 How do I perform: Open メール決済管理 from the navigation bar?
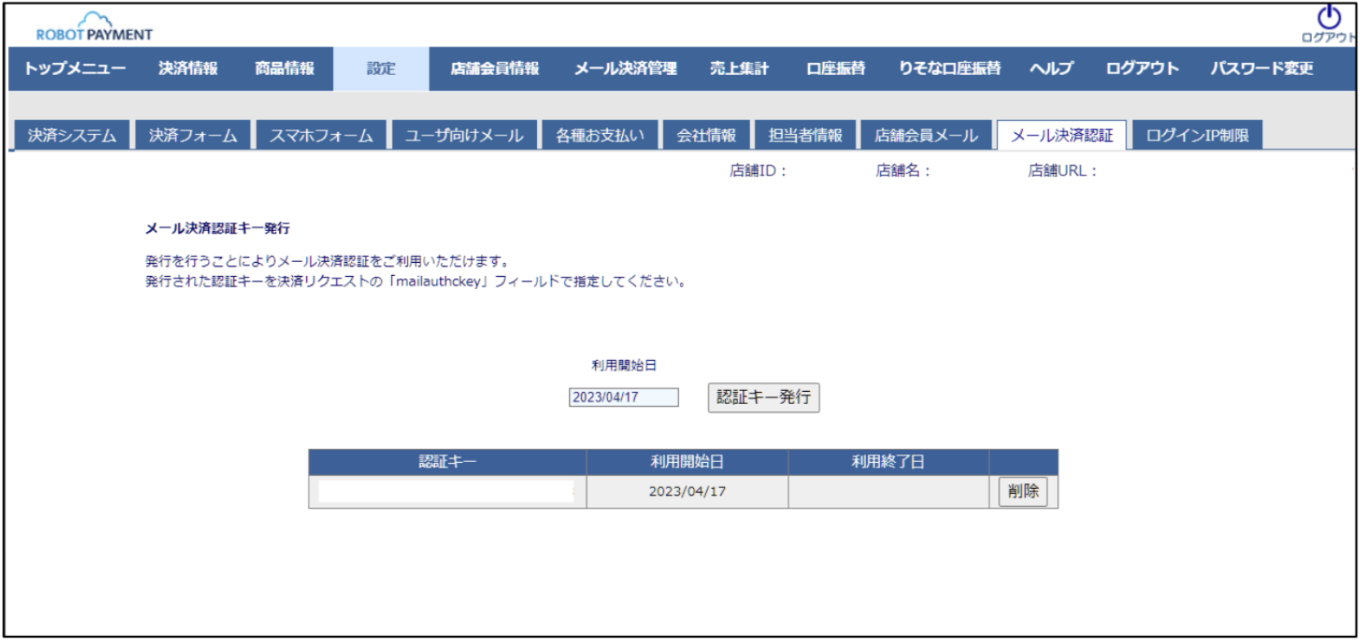click(x=625, y=69)
